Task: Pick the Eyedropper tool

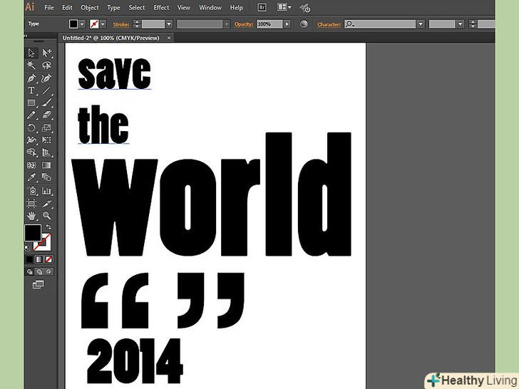Action: [31, 177]
